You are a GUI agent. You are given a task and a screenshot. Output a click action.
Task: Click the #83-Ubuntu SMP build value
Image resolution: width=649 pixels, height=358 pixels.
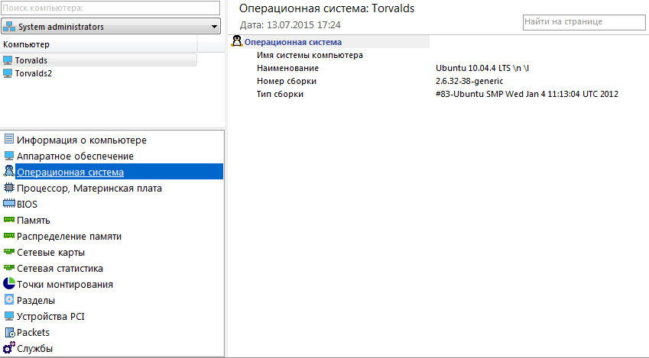point(527,94)
